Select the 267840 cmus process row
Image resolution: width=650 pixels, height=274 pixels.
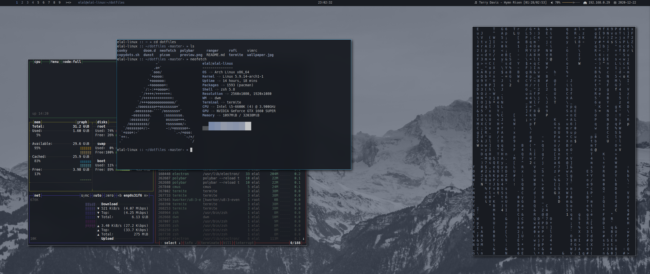tap(229, 187)
